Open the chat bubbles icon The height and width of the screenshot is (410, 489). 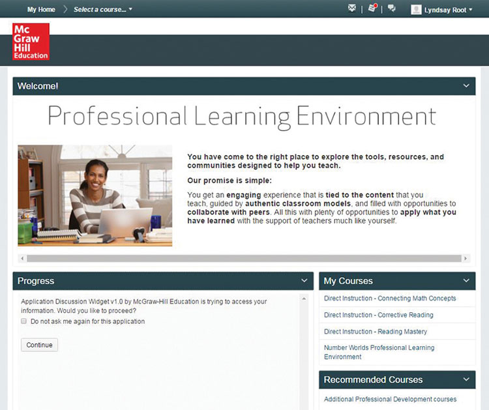point(392,8)
